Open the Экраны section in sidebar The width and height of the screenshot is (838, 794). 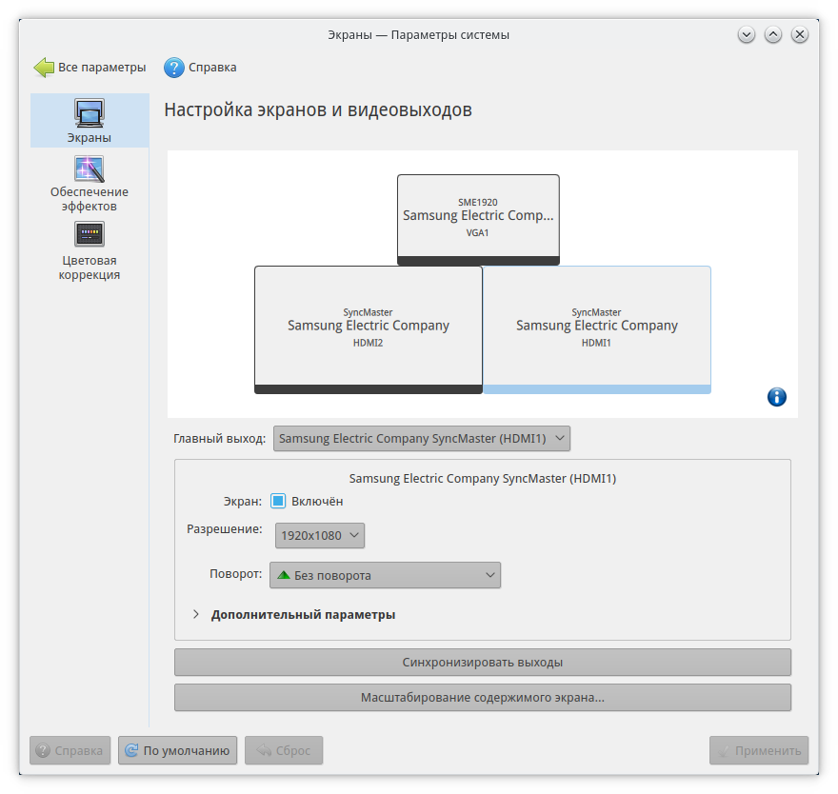coord(90,121)
